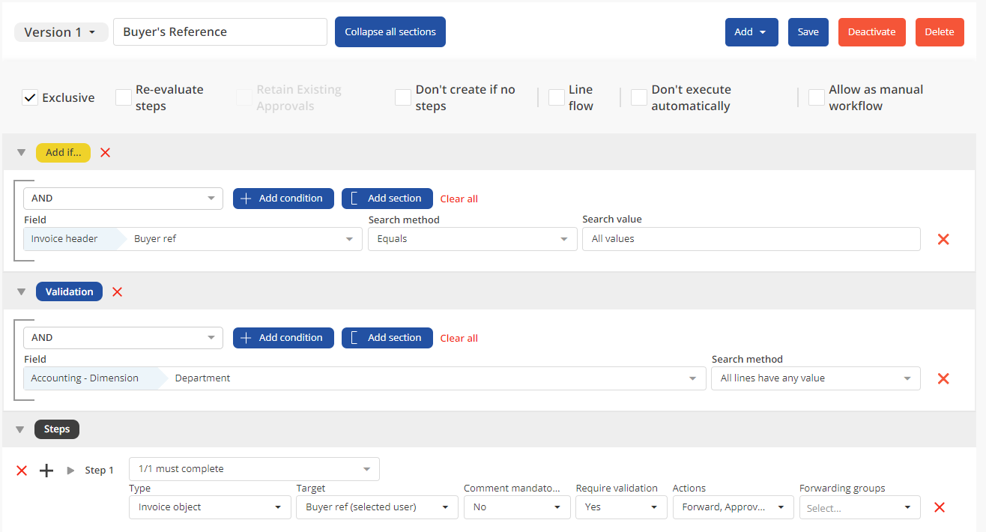This screenshot has height=532, width=986.
Task: Expand the Require validation Yes dropdown
Action: coord(621,507)
